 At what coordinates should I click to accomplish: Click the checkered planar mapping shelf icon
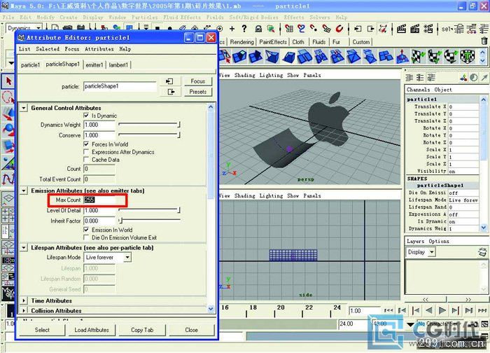pyautogui.click(x=418, y=57)
